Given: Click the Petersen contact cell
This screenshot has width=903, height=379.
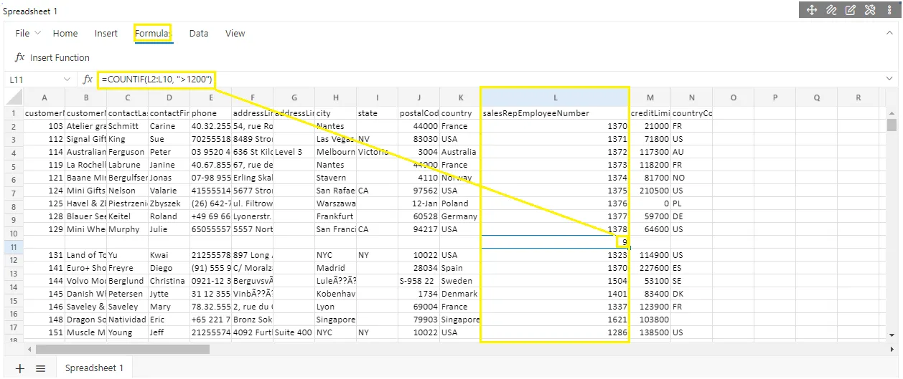Looking at the screenshot, I should pyautogui.click(x=127, y=294).
